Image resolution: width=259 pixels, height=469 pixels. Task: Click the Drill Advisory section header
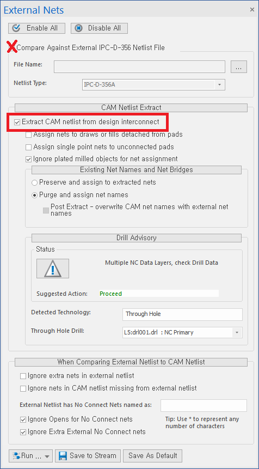pyautogui.click(x=136, y=238)
